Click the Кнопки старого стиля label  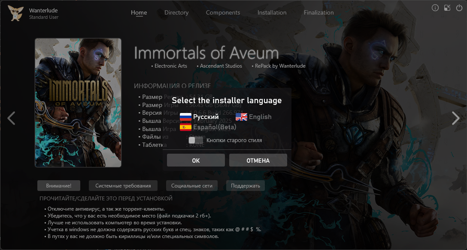point(234,140)
